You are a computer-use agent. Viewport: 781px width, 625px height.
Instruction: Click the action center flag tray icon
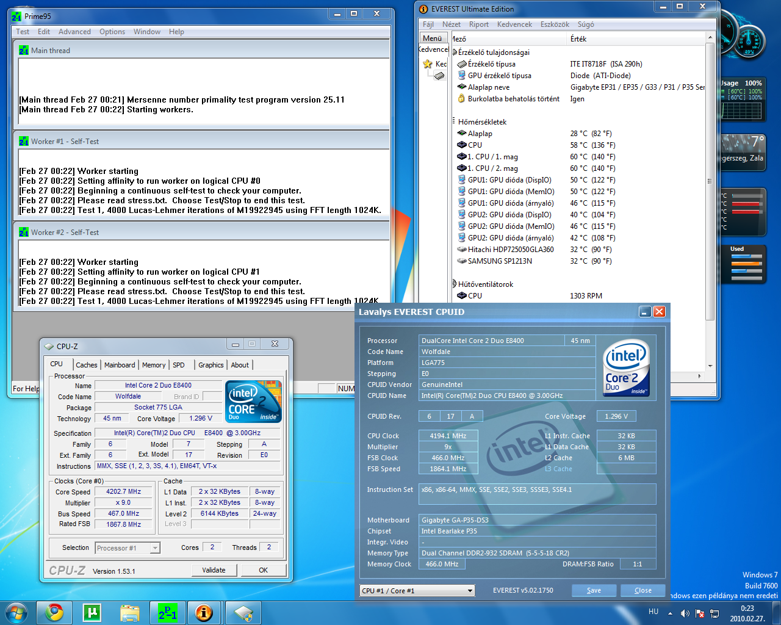[700, 613]
